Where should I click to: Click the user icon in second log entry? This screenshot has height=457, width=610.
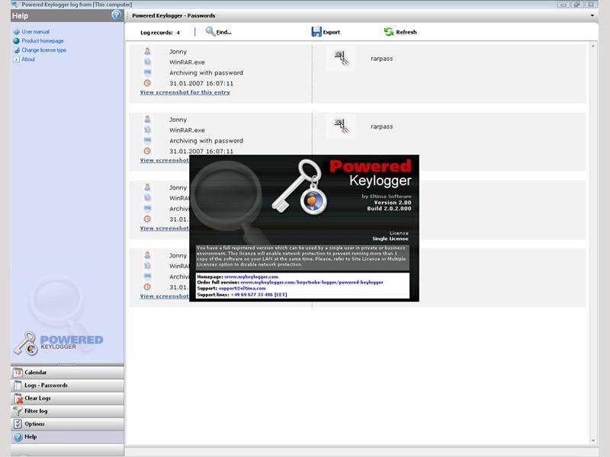point(147,120)
